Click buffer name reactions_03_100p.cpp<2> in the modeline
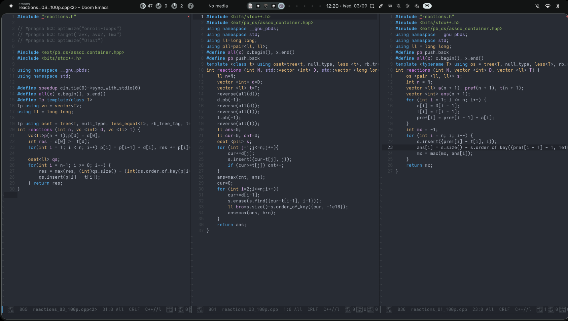 click(x=65, y=309)
